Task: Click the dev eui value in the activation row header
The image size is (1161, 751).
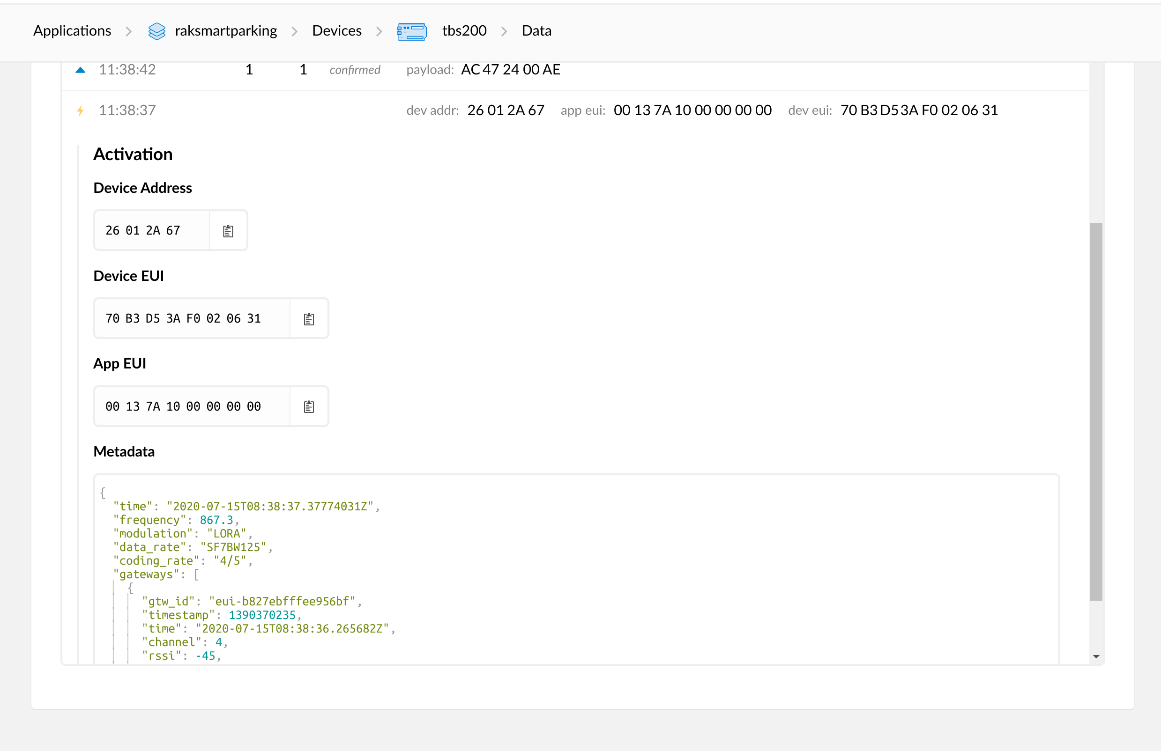Action: (919, 110)
